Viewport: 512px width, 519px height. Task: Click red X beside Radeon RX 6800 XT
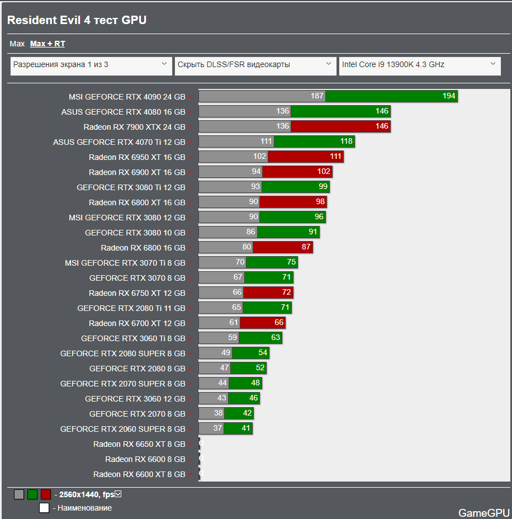pos(191,203)
